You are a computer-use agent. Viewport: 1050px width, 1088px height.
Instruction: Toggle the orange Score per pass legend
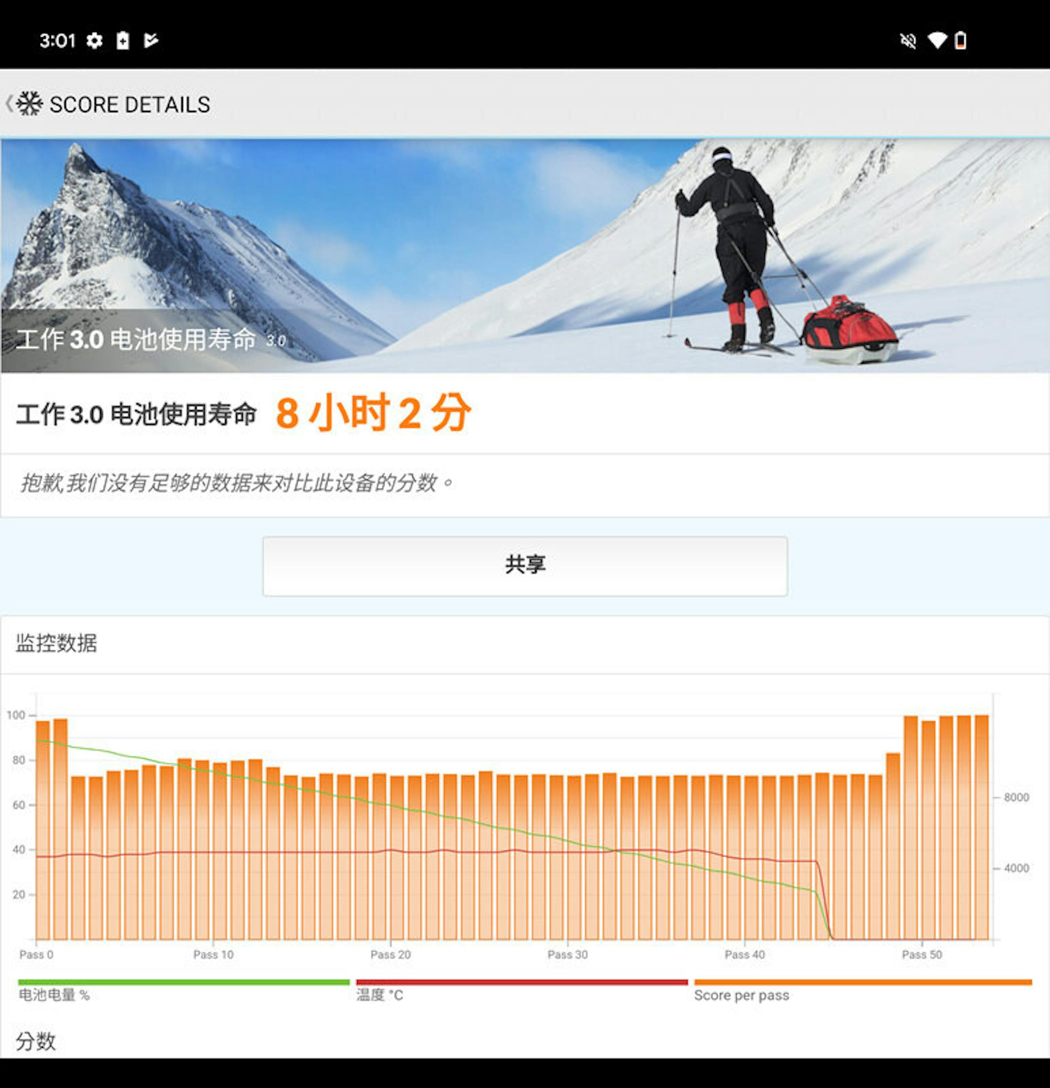click(863, 990)
